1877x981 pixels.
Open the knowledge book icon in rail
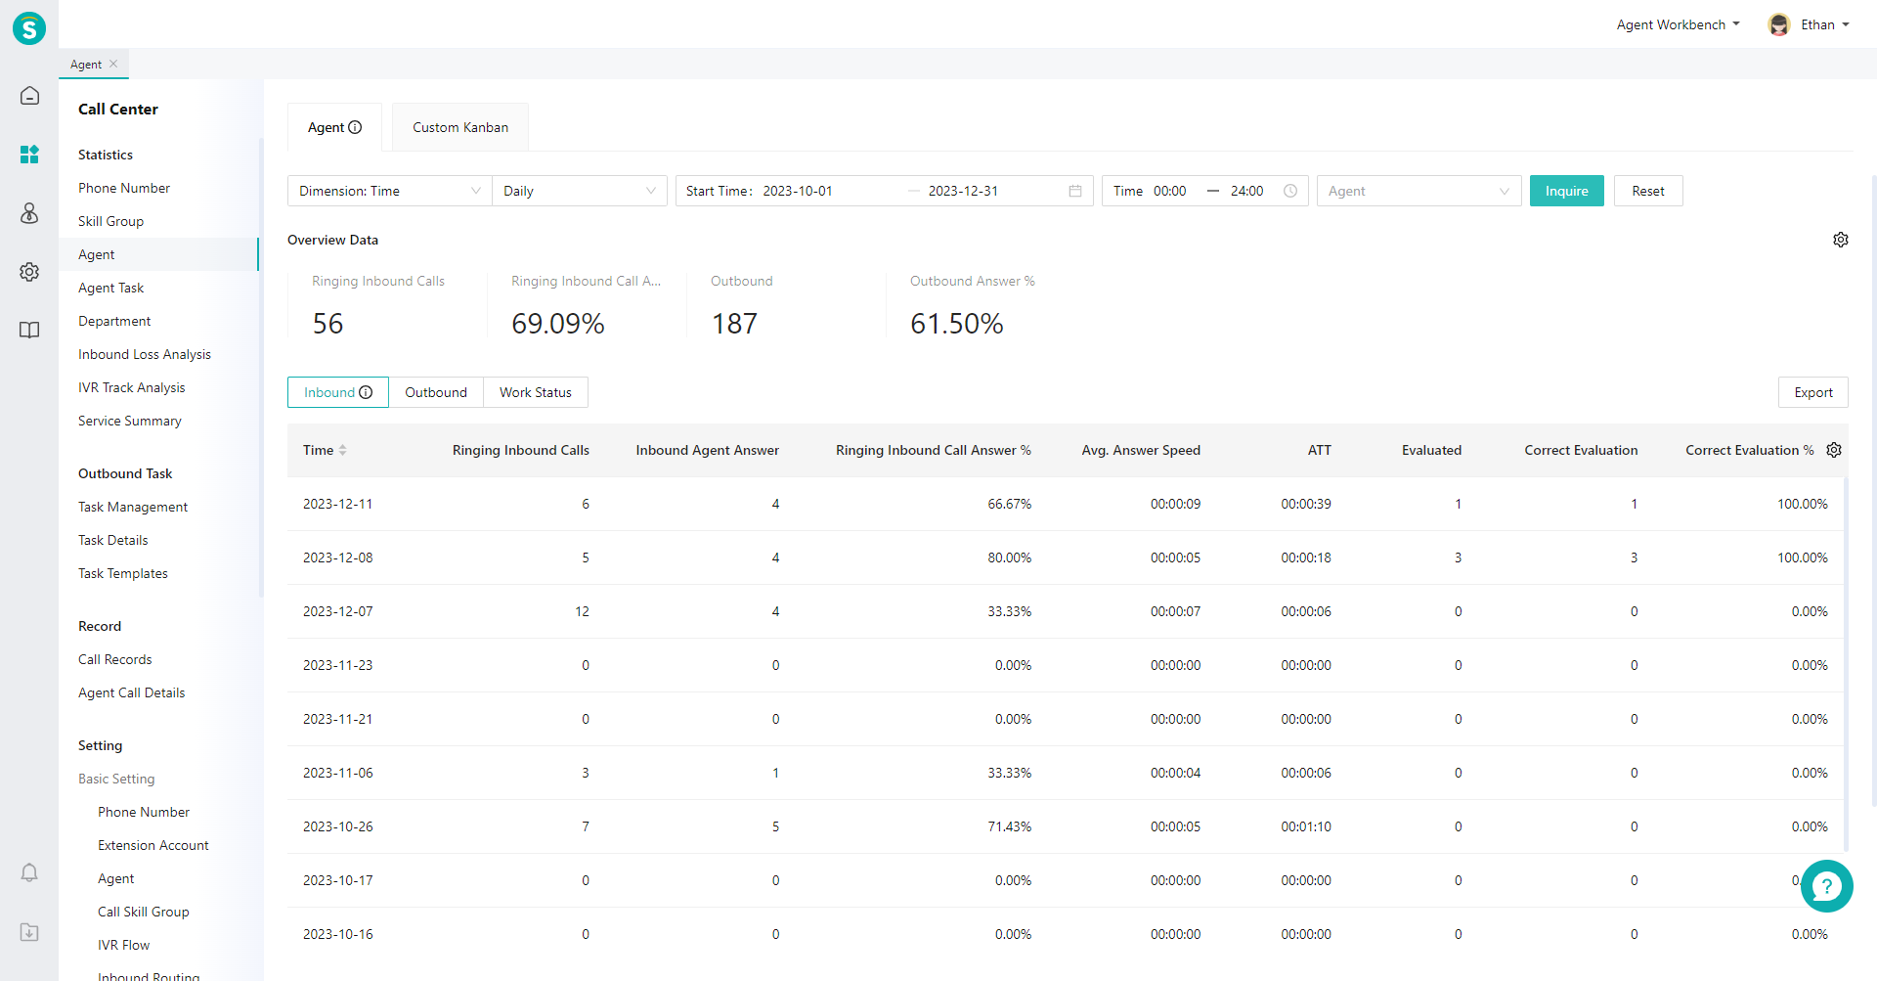(29, 331)
